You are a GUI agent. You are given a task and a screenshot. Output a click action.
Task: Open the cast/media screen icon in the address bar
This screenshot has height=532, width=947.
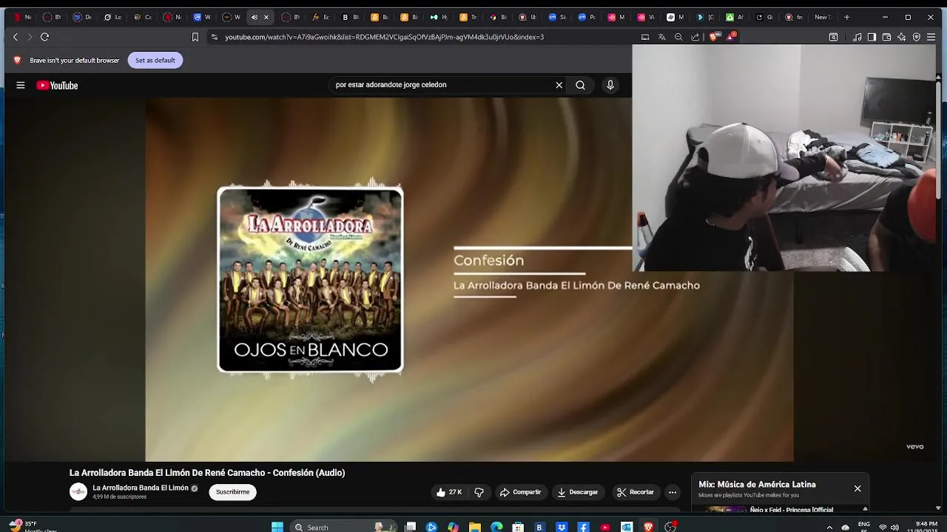[x=645, y=37]
